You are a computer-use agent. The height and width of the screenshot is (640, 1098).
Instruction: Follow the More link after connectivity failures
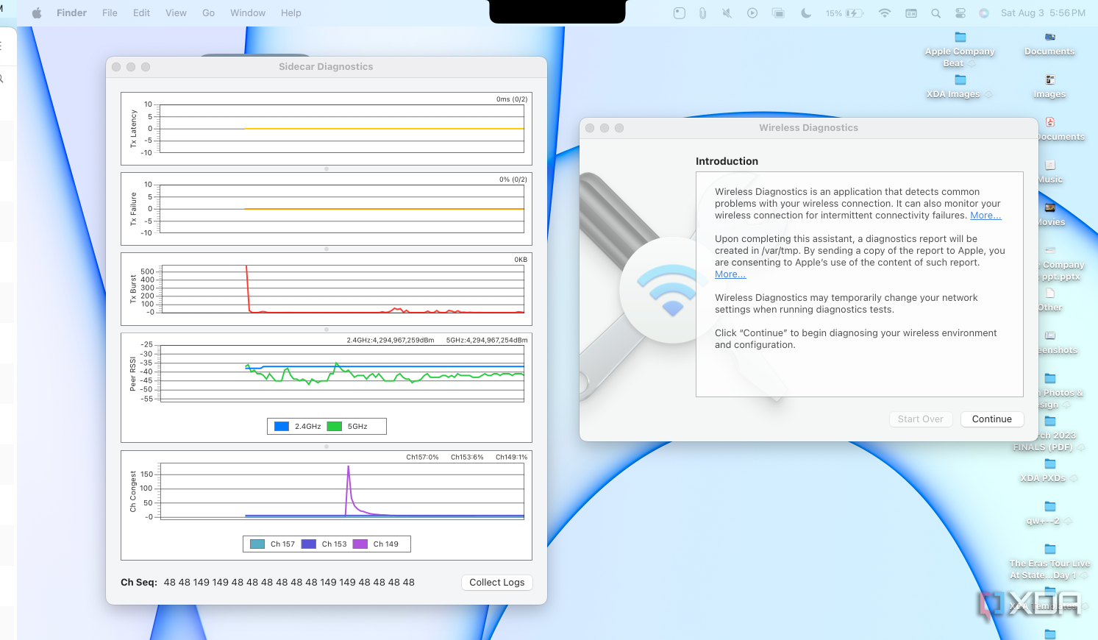click(985, 216)
